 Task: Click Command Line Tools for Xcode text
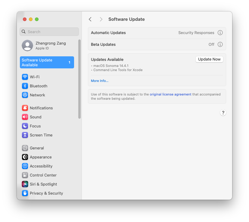118,70
